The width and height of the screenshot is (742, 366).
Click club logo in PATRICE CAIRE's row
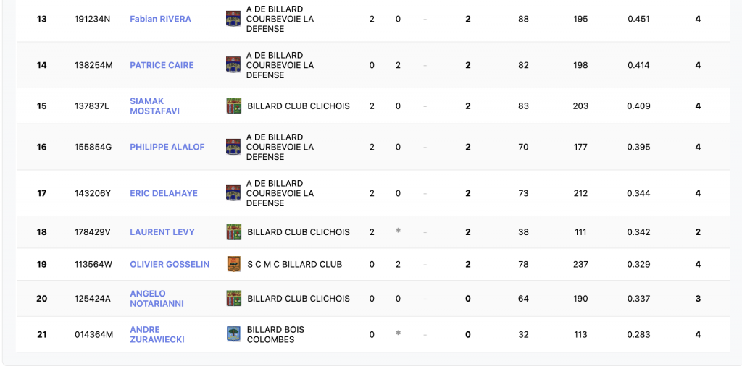(233, 65)
